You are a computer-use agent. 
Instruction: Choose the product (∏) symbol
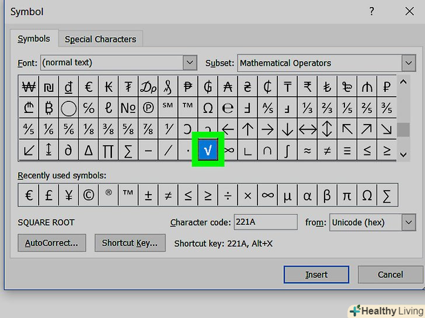pos(109,150)
